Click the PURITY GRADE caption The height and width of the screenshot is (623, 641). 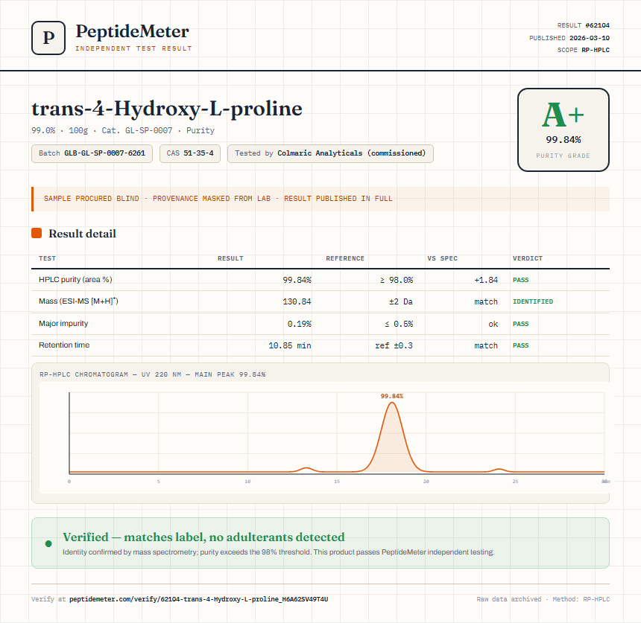point(563,156)
